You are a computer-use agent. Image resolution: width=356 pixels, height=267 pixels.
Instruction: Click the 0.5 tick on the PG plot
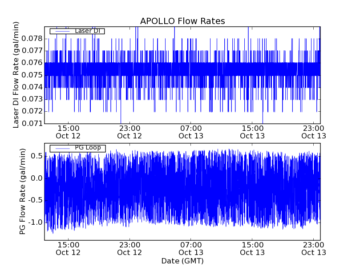pos(37,156)
